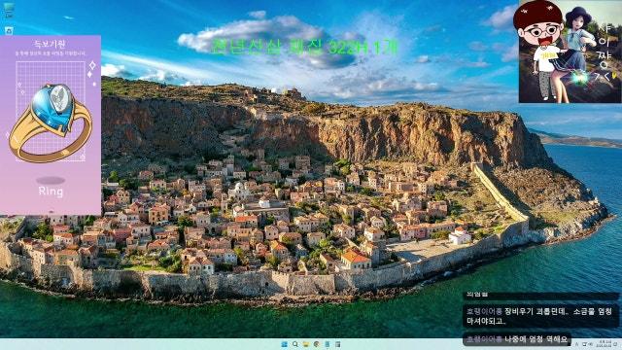
Task: Open the notification center icon
Action: (615, 344)
